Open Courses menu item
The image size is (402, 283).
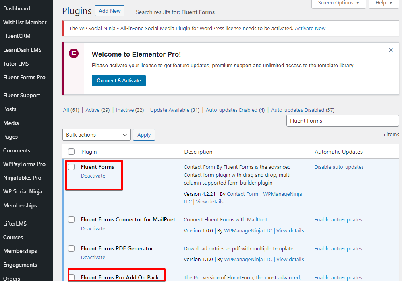[x=13, y=238]
